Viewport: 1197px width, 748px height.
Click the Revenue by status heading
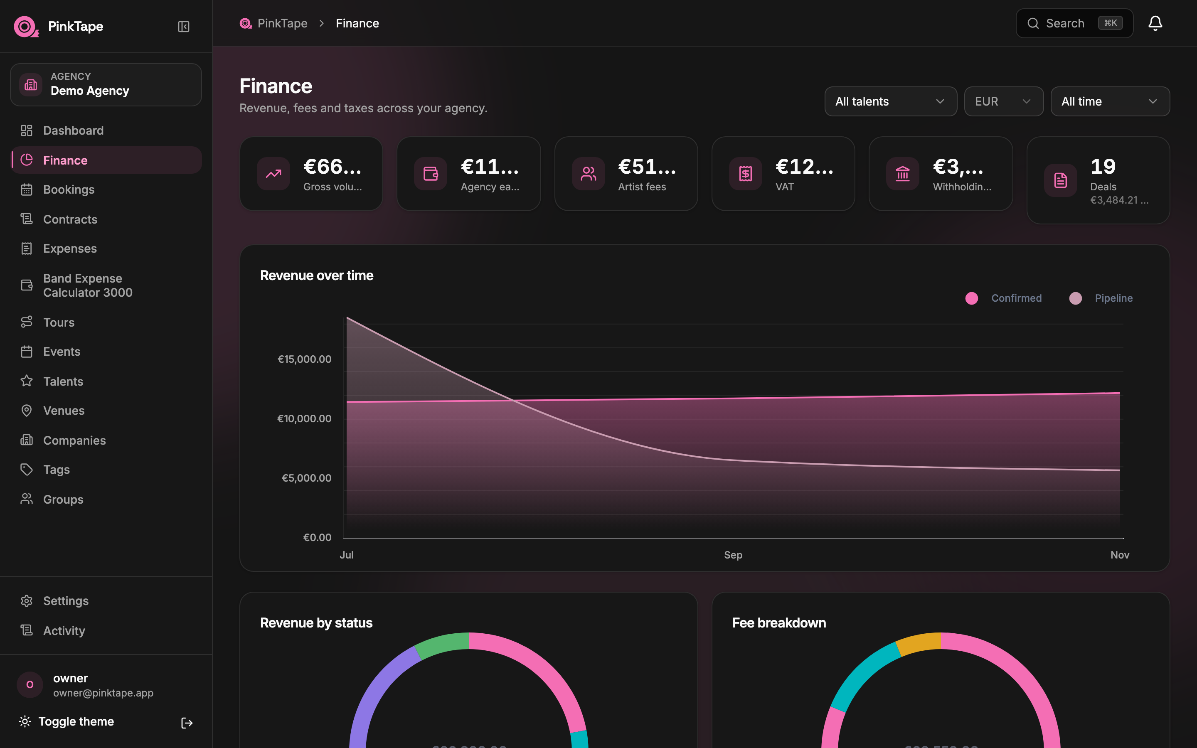(316, 623)
